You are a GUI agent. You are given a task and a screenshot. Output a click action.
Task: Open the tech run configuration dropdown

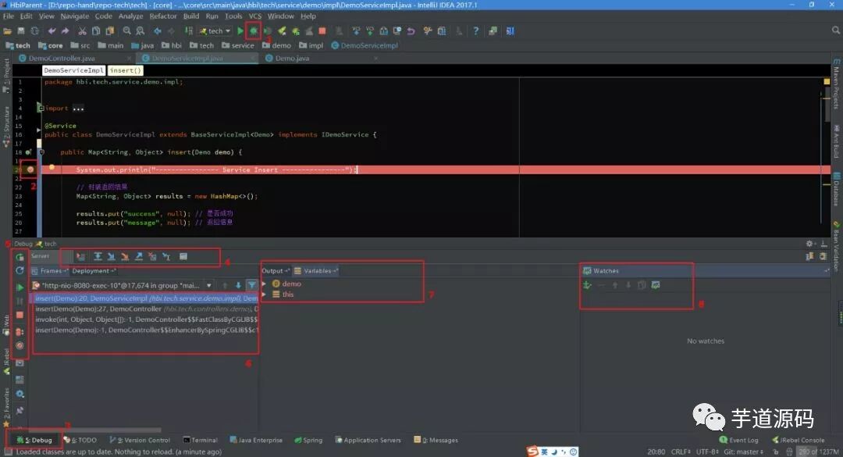point(215,30)
